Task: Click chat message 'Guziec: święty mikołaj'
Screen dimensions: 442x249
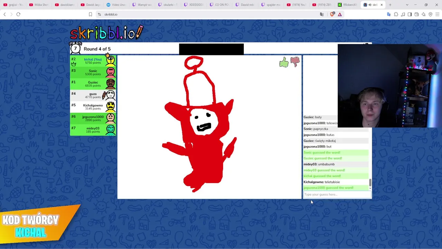Action: (x=319, y=141)
